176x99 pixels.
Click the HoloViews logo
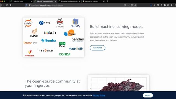[30, 53]
